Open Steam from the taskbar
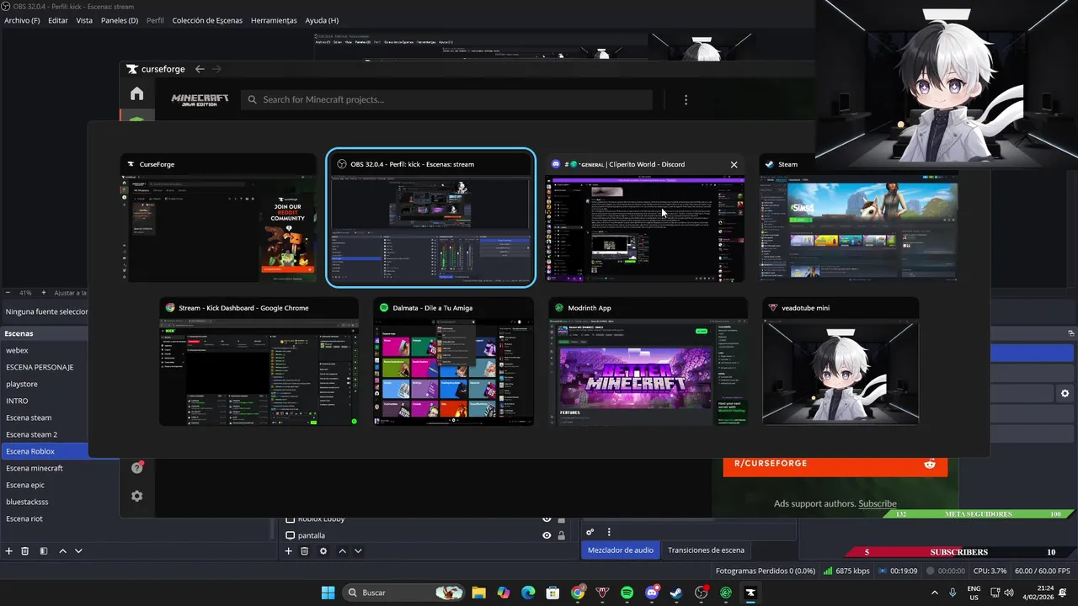The image size is (1078, 606). pos(676,593)
